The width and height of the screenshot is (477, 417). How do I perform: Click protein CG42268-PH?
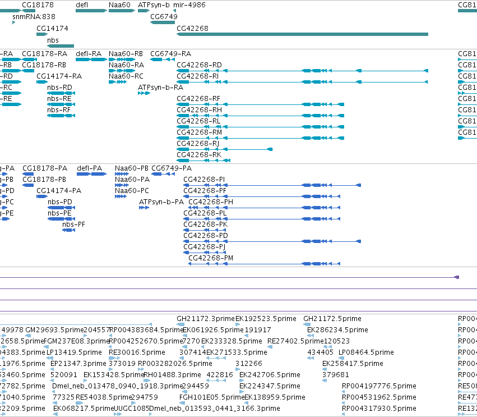pyautogui.click(x=265, y=208)
